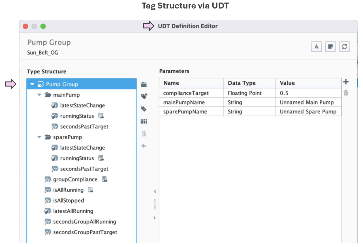Select the groupCompliance expression tag
The height and width of the screenshot is (247, 363).
pos(75,179)
